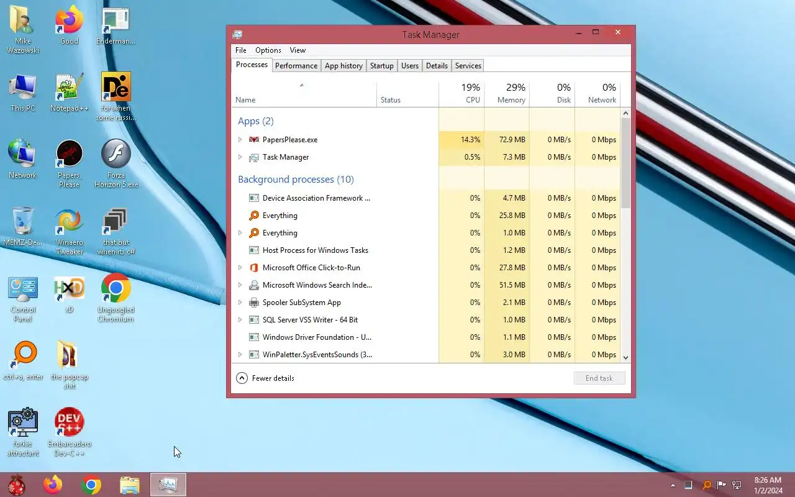Switch to the Details tab
Image resolution: width=795 pixels, height=497 pixels.
437,66
